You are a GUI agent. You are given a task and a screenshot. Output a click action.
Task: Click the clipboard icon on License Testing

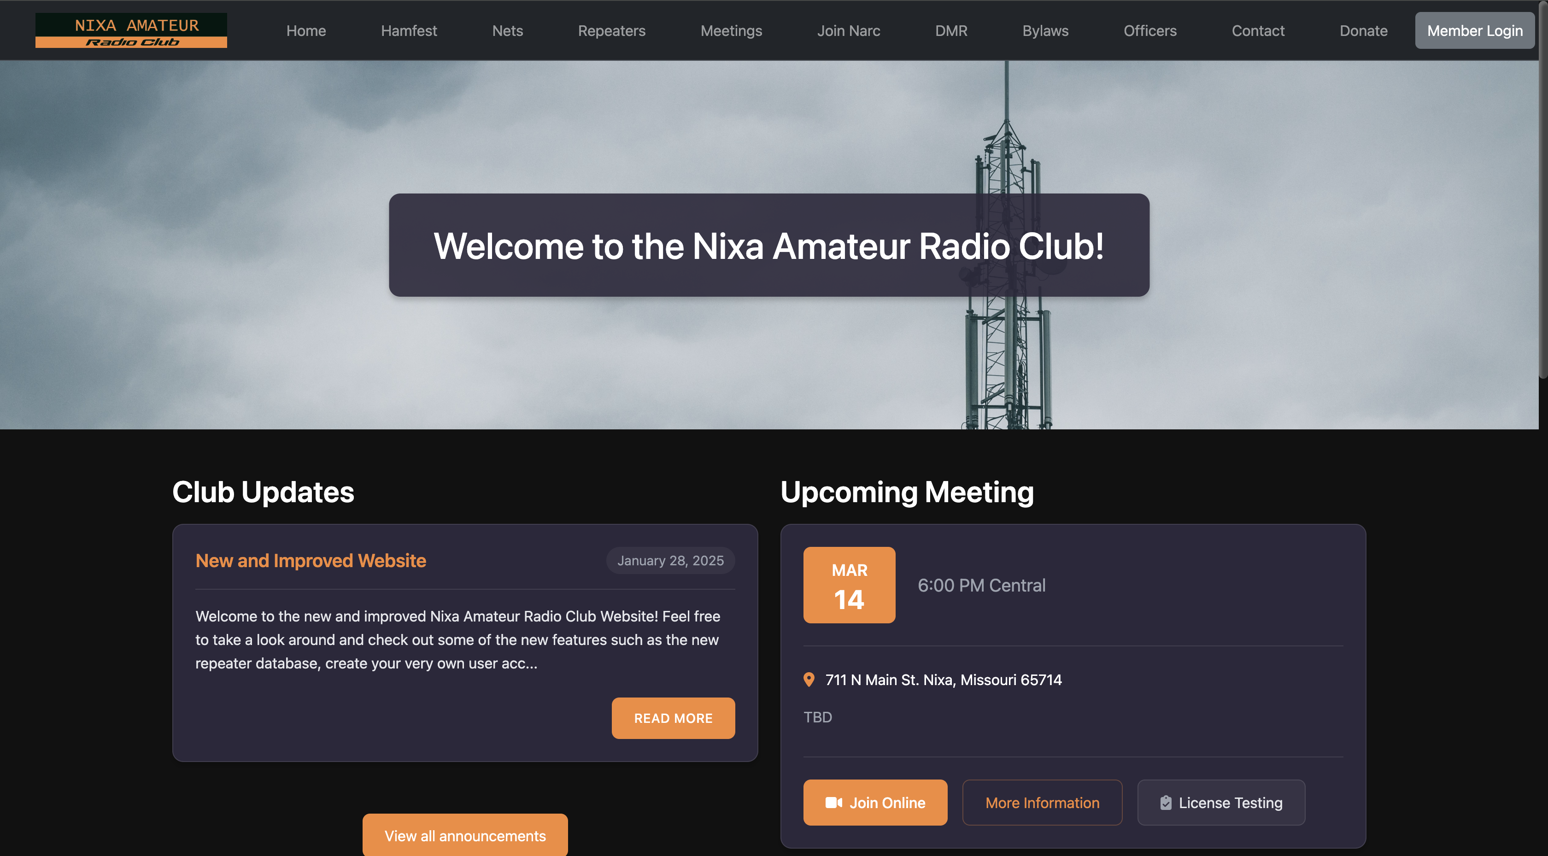pos(1165,803)
